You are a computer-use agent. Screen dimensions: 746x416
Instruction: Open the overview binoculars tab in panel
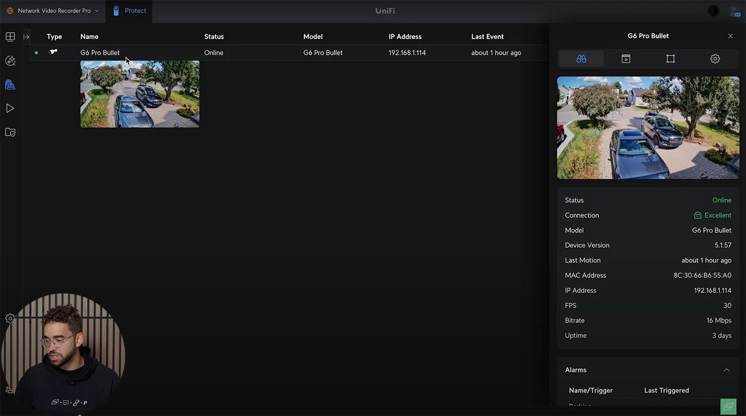coord(581,59)
